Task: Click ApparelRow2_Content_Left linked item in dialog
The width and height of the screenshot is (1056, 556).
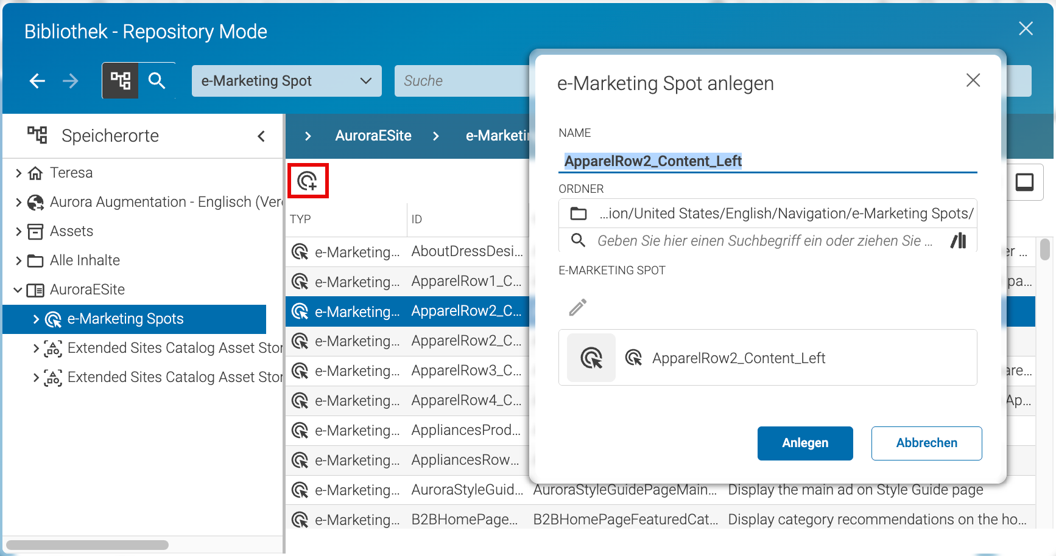Action: pyautogui.click(x=739, y=358)
